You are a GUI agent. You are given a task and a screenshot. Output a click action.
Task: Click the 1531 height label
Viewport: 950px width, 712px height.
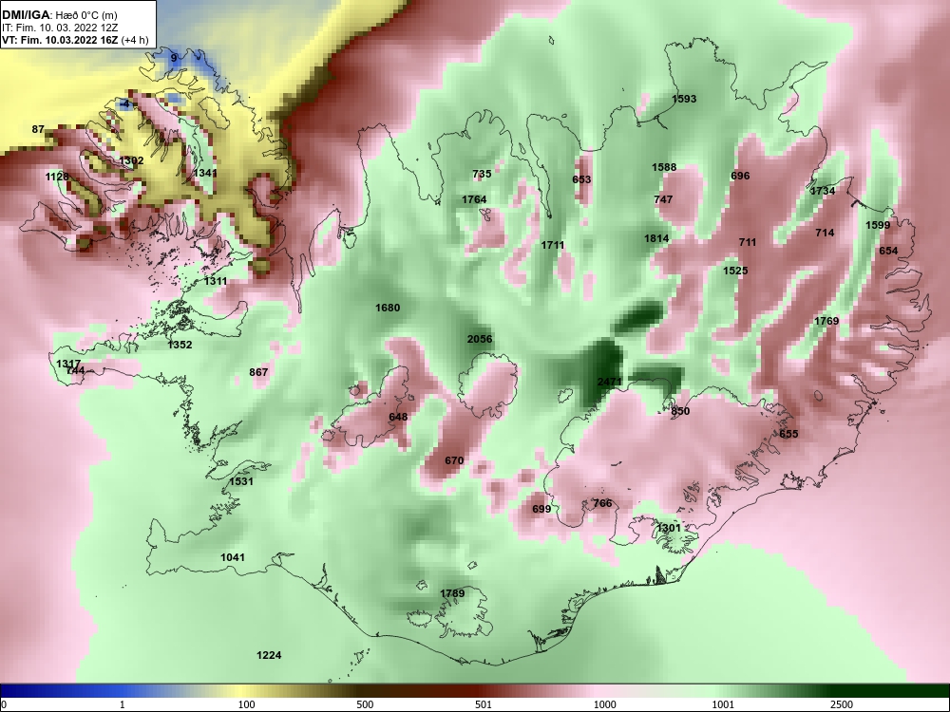(x=241, y=481)
